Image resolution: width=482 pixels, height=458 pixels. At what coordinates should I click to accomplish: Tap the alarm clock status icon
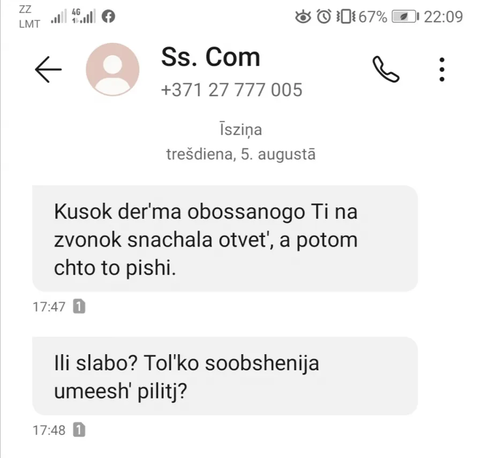[323, 17]
